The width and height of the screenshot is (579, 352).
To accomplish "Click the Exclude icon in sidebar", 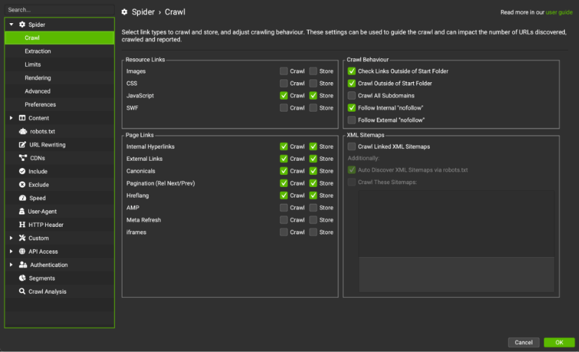I will click(23, 185).
